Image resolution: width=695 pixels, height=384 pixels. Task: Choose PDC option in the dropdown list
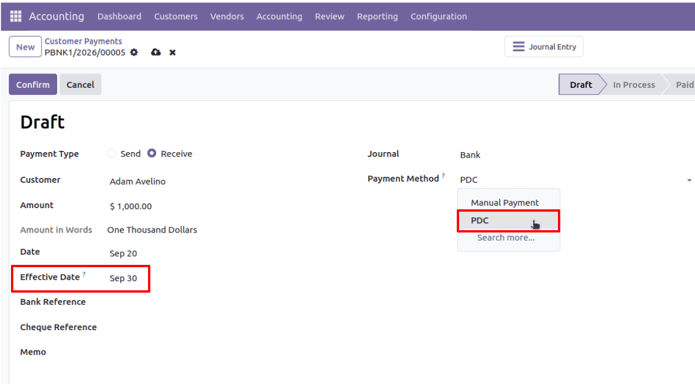tap(508, 221)
